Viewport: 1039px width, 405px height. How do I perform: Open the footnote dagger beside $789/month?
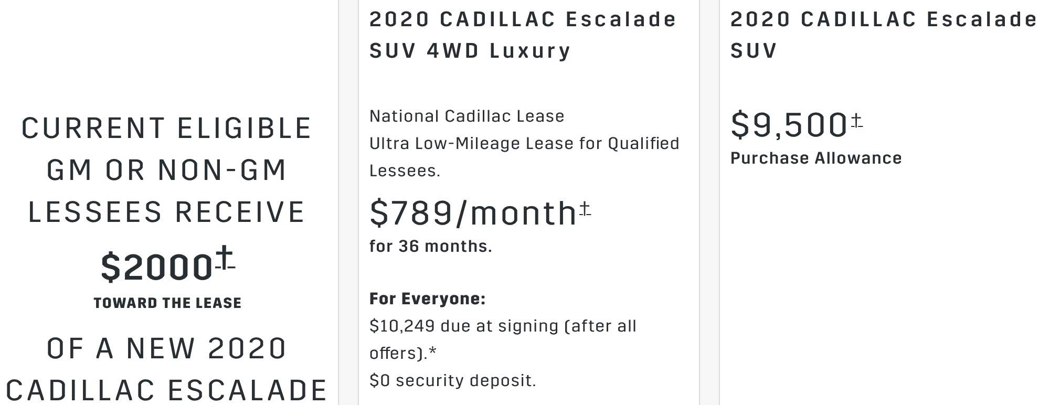pos(585,209)
